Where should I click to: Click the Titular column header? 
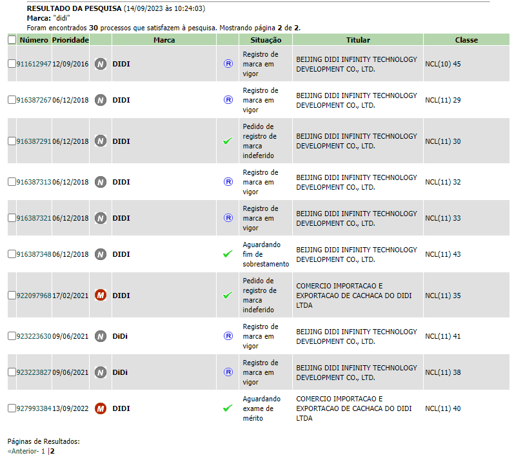pyautogui.click(x=358, y=40)
